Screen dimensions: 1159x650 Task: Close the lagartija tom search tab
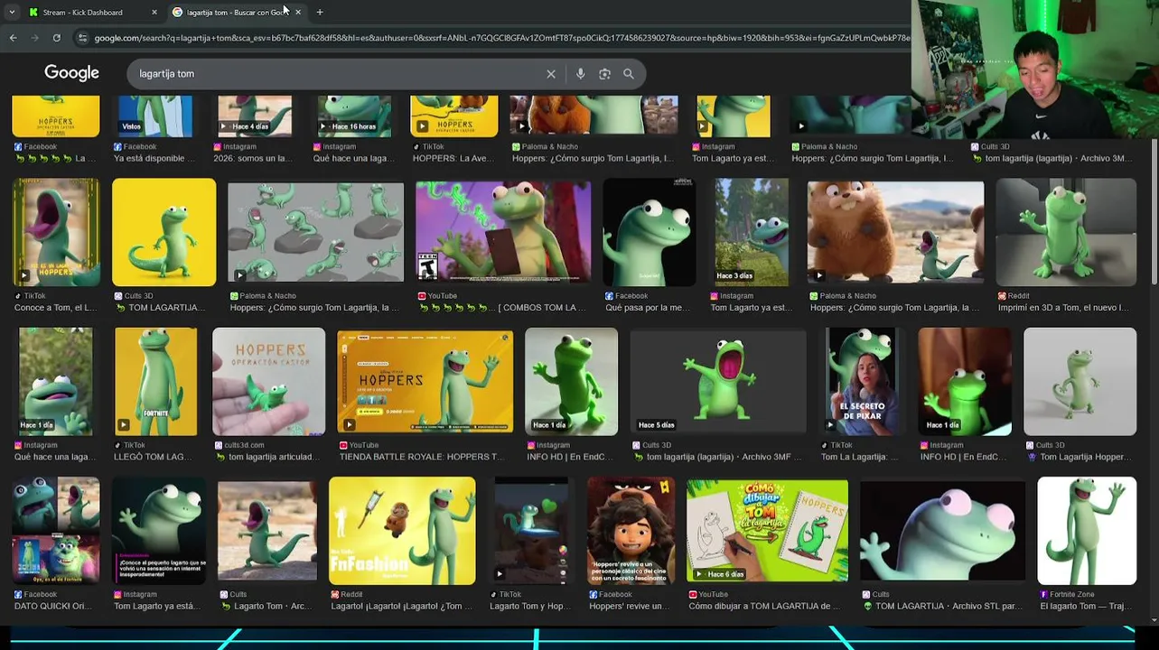(x=298, y=12)
